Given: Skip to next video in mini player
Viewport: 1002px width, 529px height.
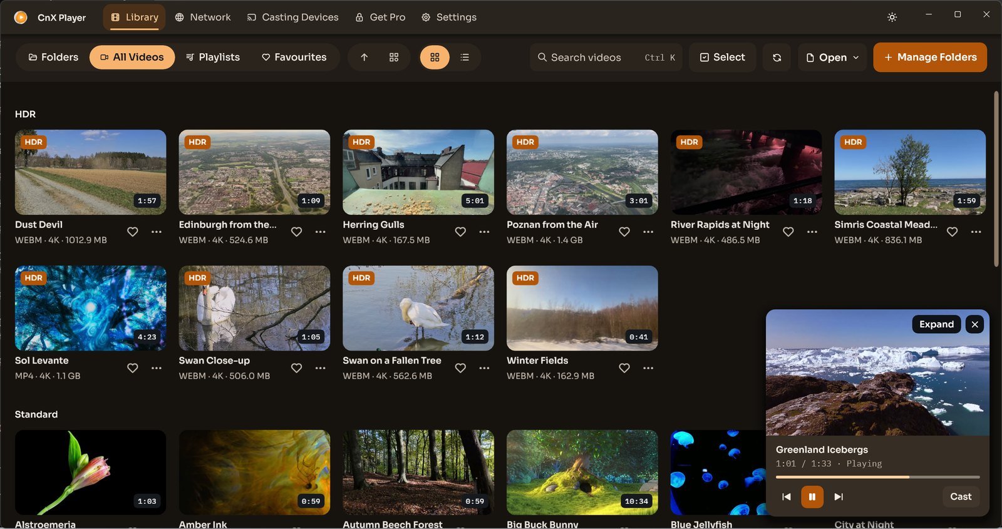Looking at the screenshot, I should [x=839, y=496].
